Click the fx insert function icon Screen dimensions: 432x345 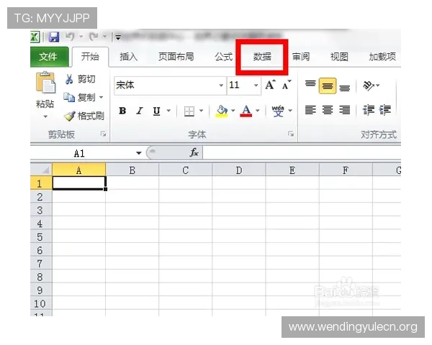point(194,152)
